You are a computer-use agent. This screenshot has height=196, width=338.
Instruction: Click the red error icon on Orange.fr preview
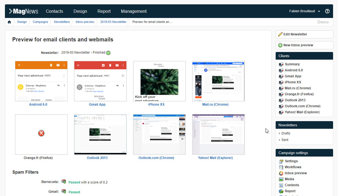tap(41, 133)
